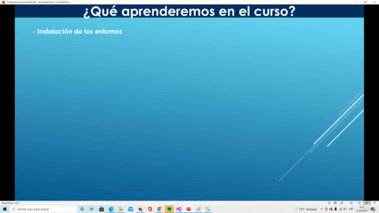Open the highlighted green app on taskbar
The width and height of the screenshot is (379, 213).
click(169, 209)
